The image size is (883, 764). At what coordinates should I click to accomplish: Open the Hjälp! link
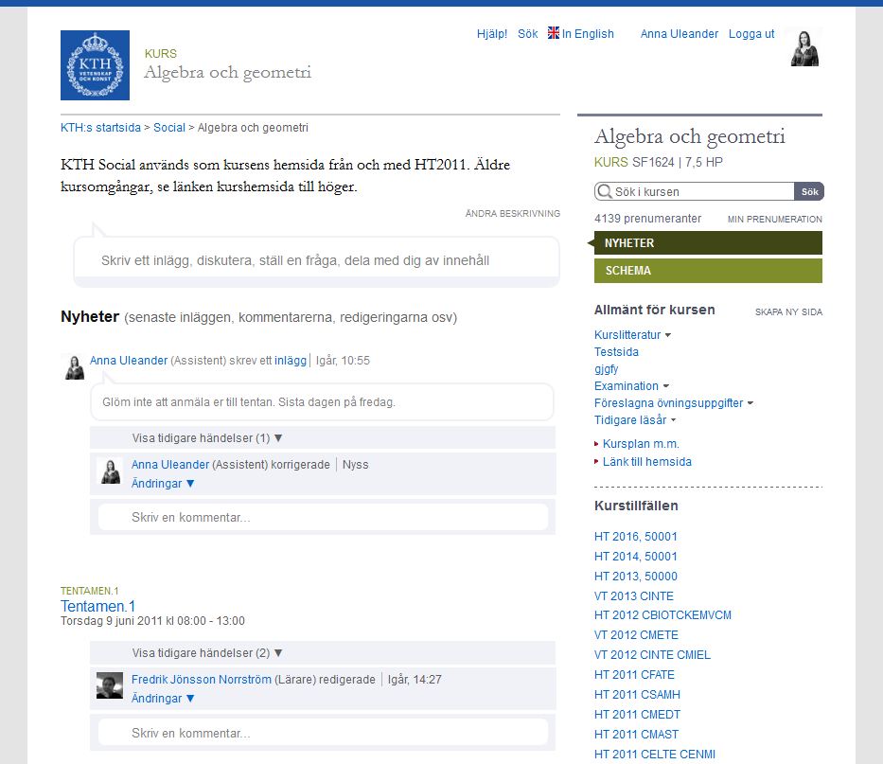491,34
